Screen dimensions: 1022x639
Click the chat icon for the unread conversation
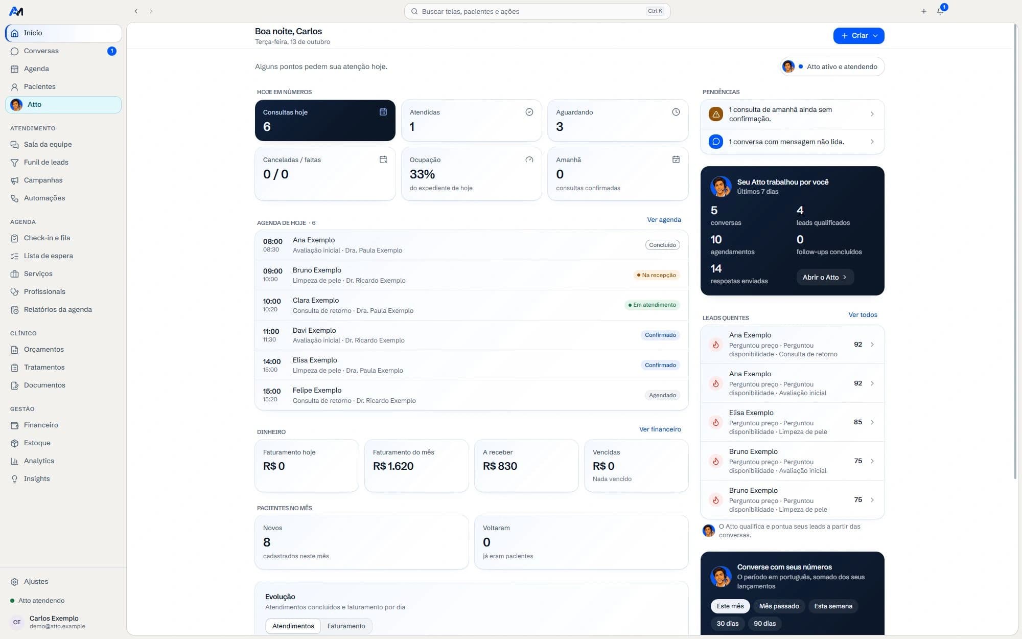(716, 142)
